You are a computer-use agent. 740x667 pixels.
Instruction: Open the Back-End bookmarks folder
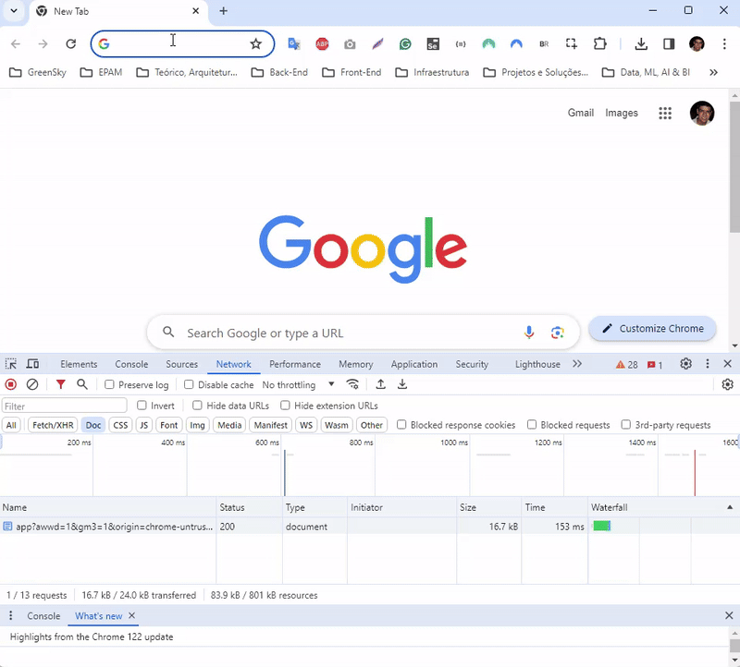click(x=279, y=72)
